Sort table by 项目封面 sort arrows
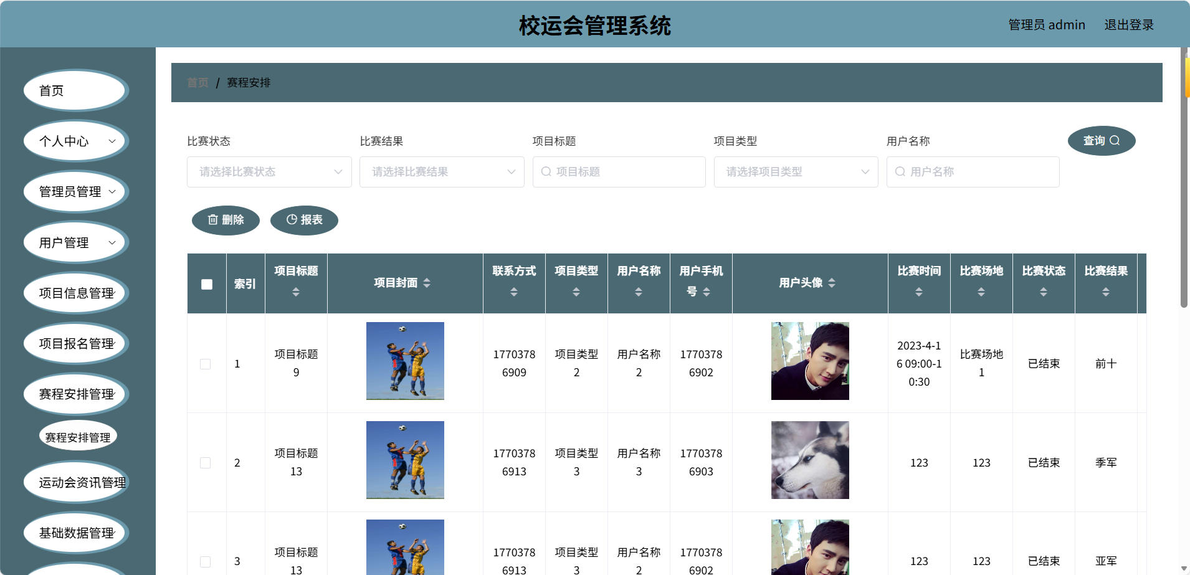This screenshot has height=575, width=1190. point(427,283)
